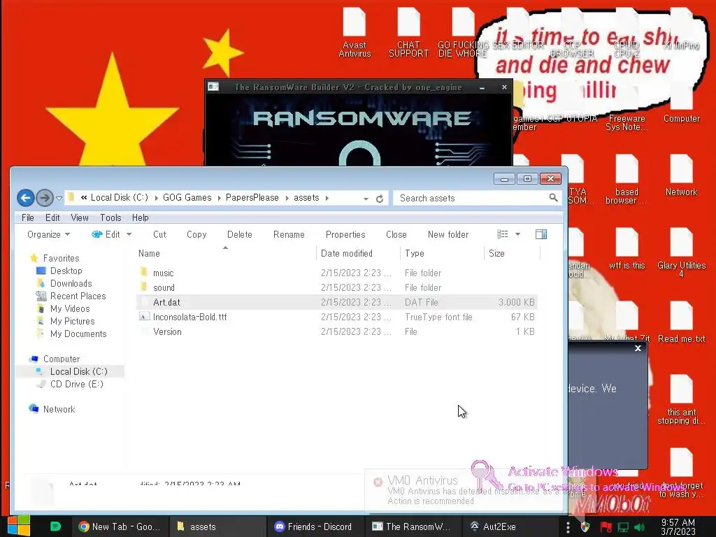716x537 pixels.
Task: Open the Glary Utilities 4 desktop icon
Action: click(681, 252)
